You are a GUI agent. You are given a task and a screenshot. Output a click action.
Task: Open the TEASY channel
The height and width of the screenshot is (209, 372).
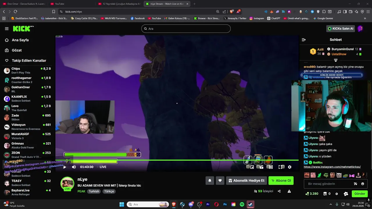point(28,183)
